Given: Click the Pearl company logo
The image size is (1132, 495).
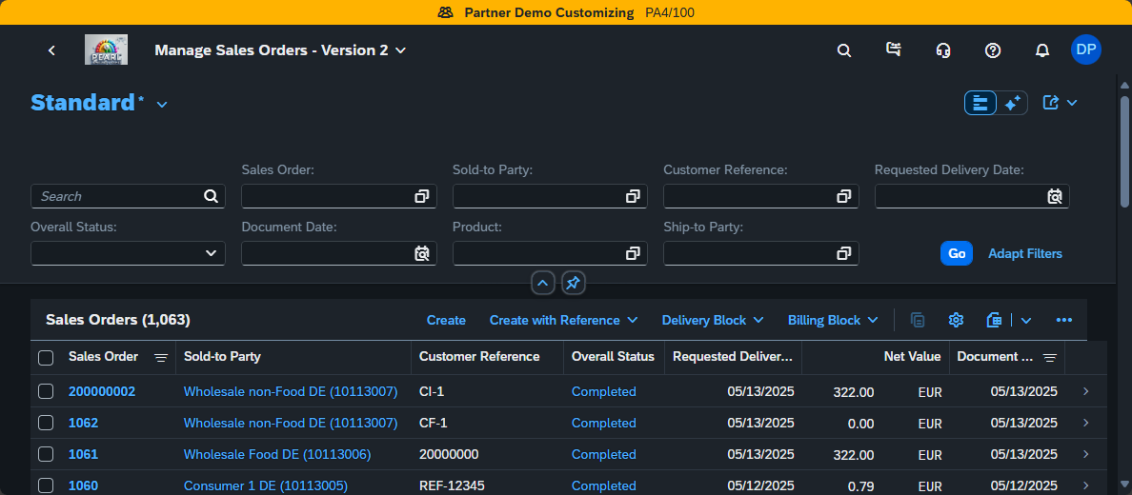Looking at the screenshot, I should pos(106,49).
